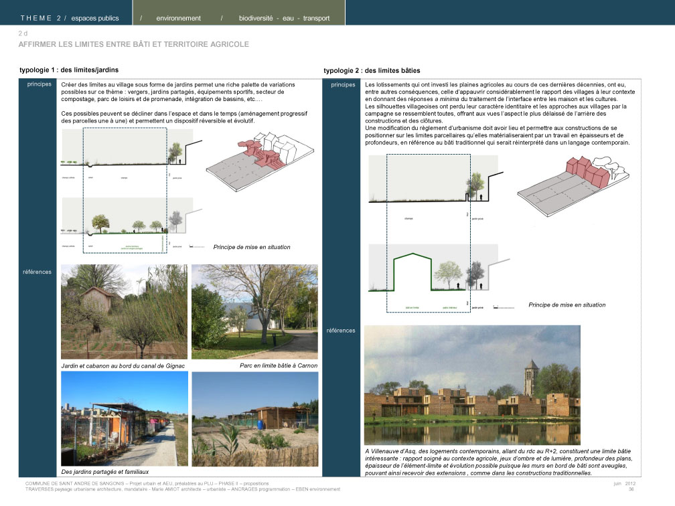Image resolution: width=675 pixels, height=506 pixels.
Task: Open the photo of garden sheds along a gravel path
Action: pyautogui.click(x=125, y=418)
